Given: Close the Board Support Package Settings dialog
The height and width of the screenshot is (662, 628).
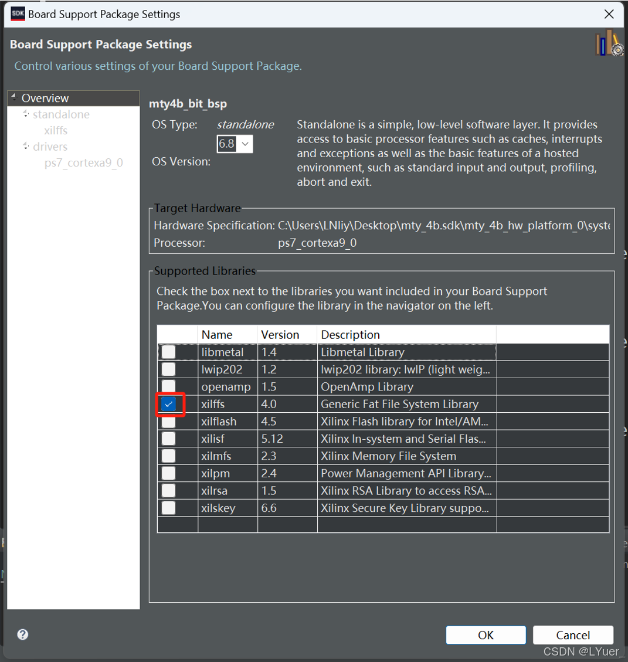Looking at the screenshot, I should (x=609, y=14).
